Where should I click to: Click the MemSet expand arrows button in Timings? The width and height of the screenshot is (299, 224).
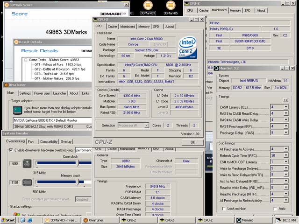click(x=285, y=100)
